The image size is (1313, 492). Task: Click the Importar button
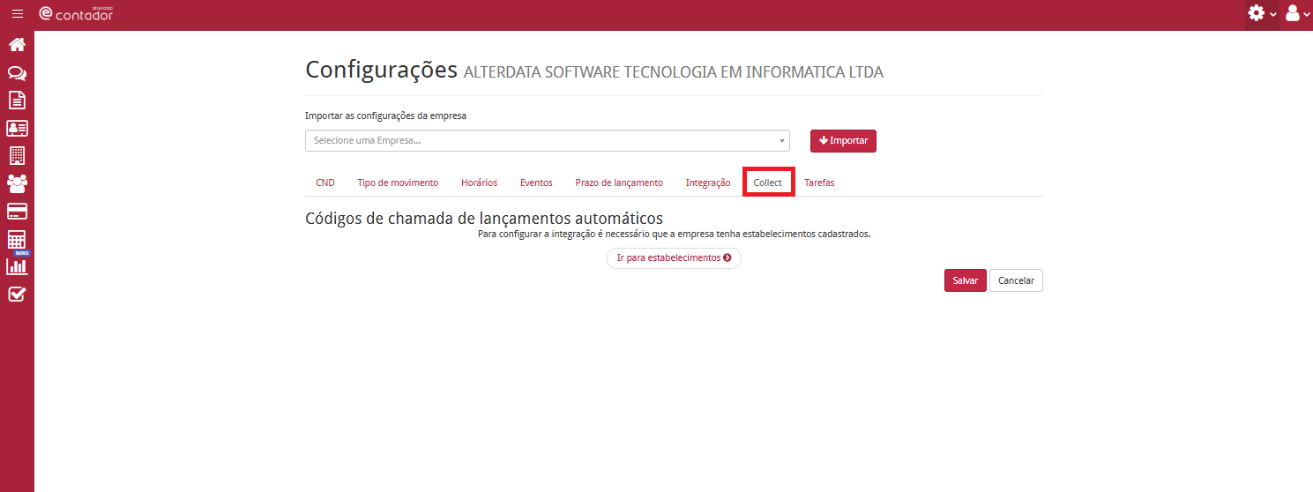coord(843,141)
